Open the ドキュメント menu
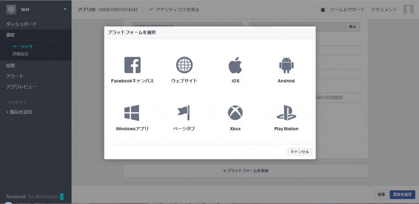 point(384,10)
